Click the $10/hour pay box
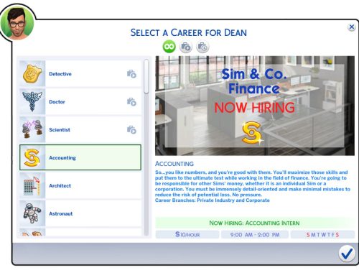Screen dimensions: 359x273 [x=187, y=234]
